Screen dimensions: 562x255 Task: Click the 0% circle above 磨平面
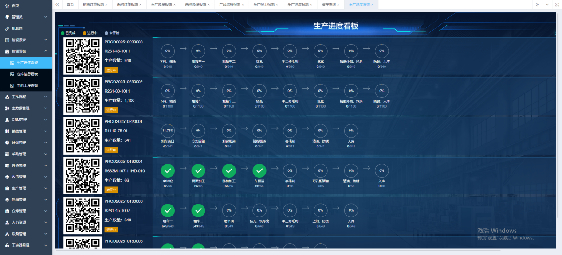[229, 211]
